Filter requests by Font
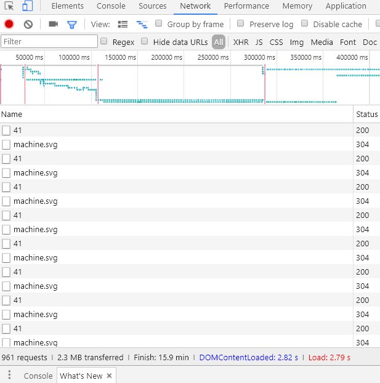 point(348,42)
